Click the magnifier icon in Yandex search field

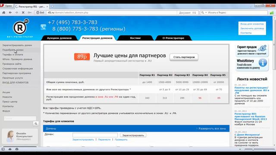(202, 12)
